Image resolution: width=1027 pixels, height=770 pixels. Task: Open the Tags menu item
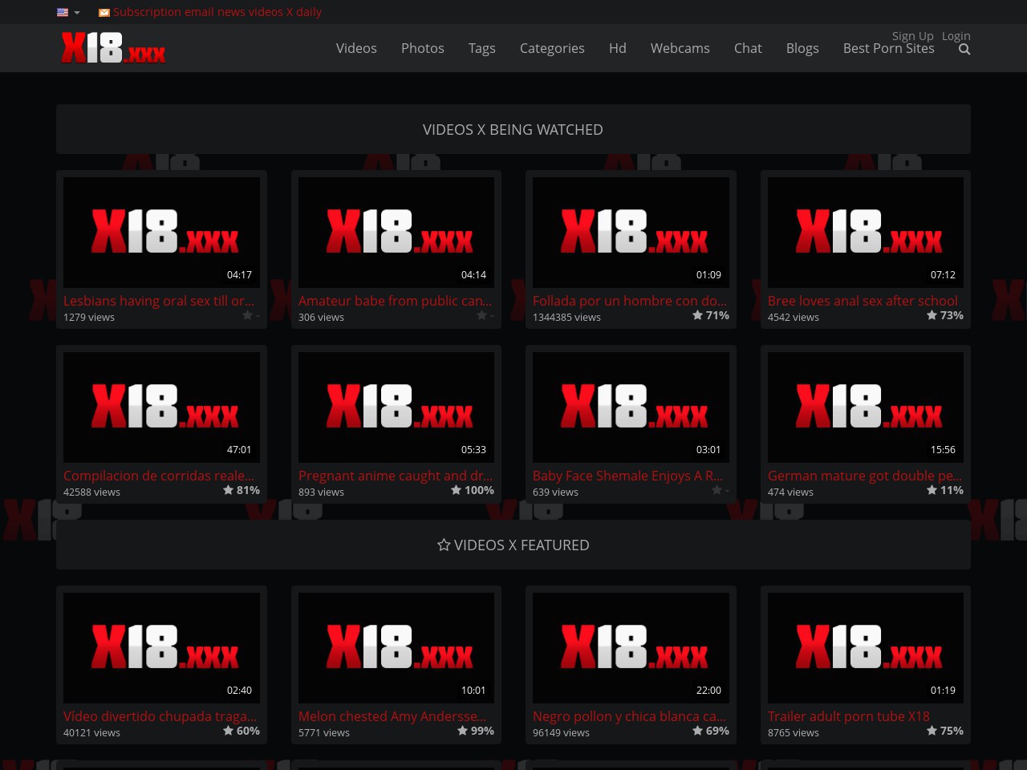click(x=481, y=48)
